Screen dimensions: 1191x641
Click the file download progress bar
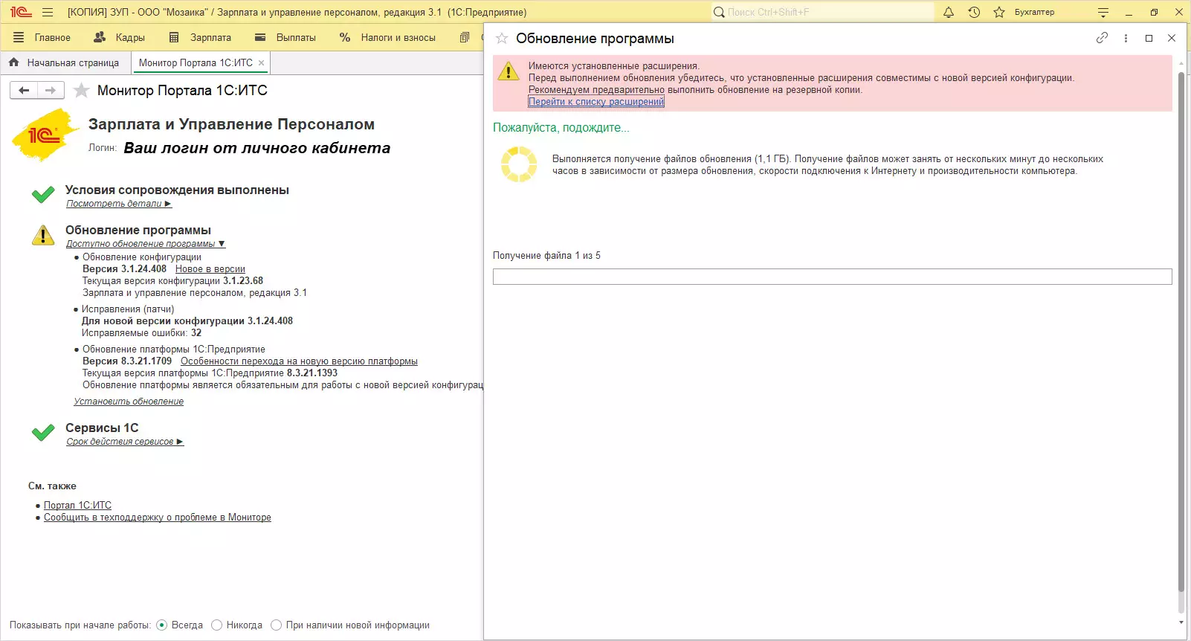(833, 277)
